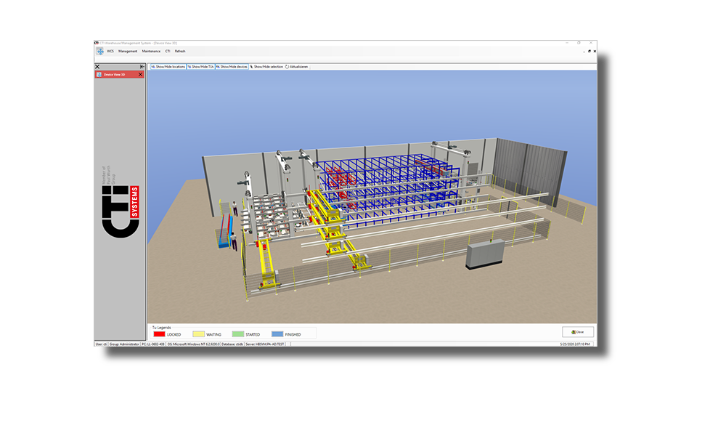Screen dimensions: 726x436
Task: Toggle Show/Hide locations
Action: coord(168,67)
